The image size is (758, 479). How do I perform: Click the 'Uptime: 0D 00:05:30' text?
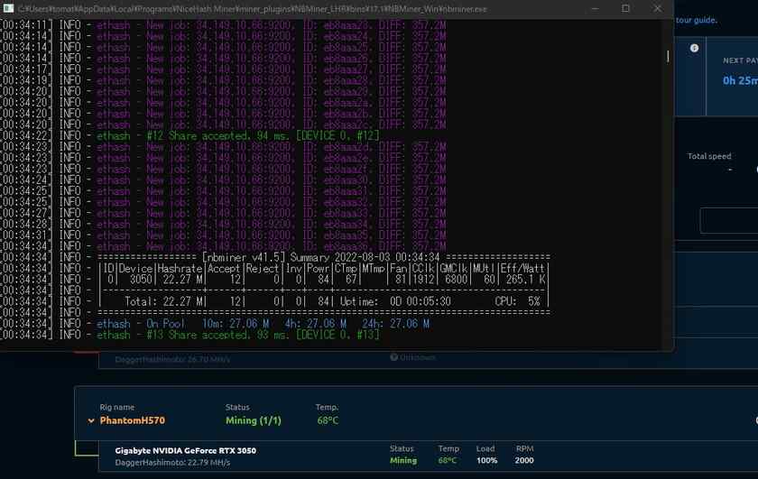pos(395,301)
